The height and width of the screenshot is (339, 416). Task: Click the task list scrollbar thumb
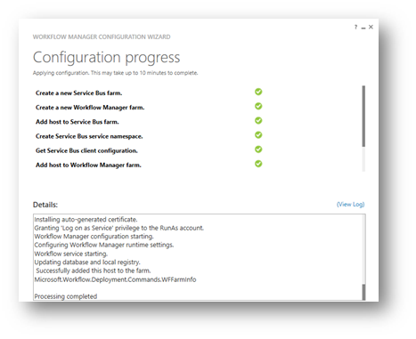pos(363,116)
